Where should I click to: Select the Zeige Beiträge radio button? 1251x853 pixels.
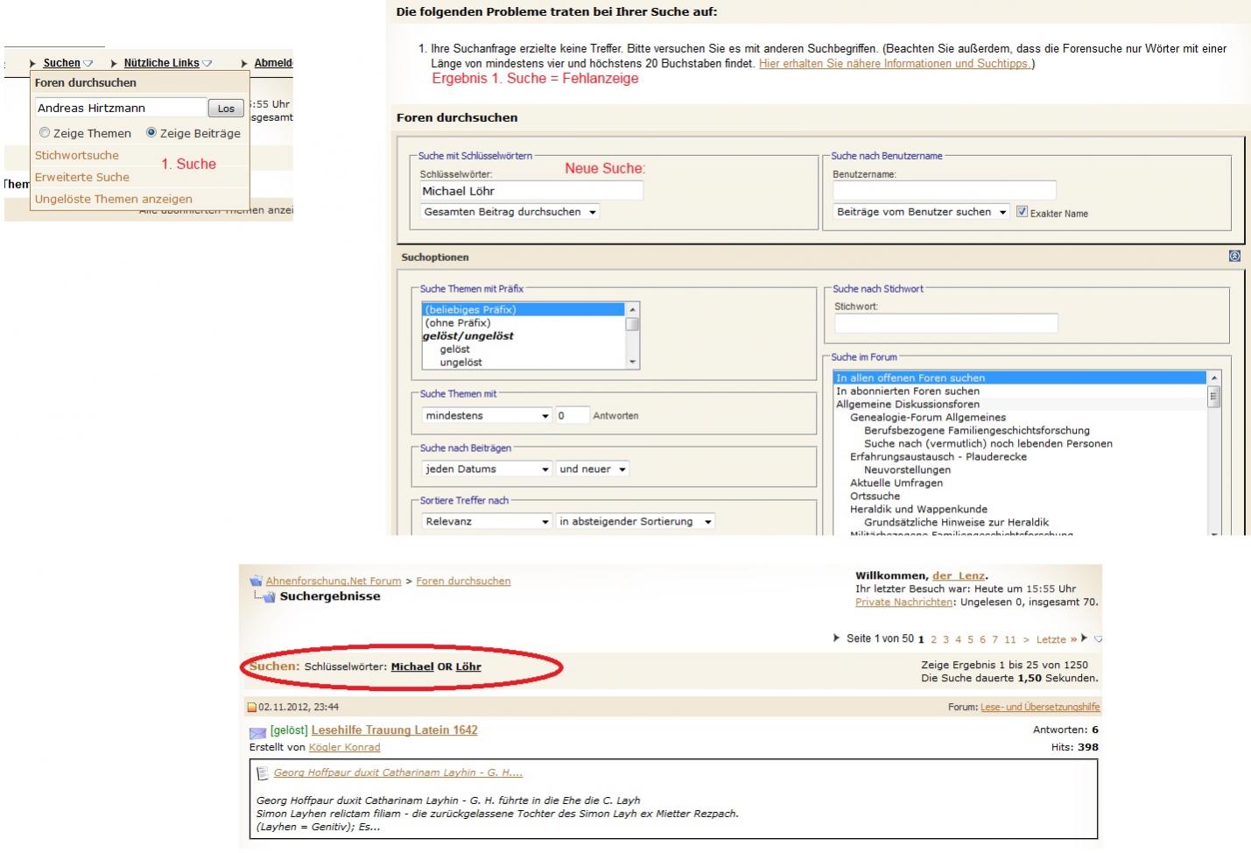[x=151, y=133]
